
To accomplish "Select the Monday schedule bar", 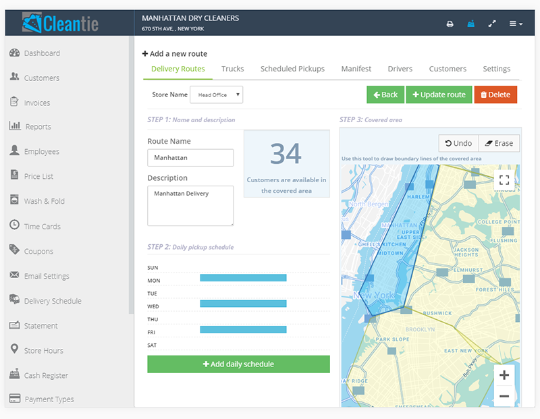I will pos(243,278).
